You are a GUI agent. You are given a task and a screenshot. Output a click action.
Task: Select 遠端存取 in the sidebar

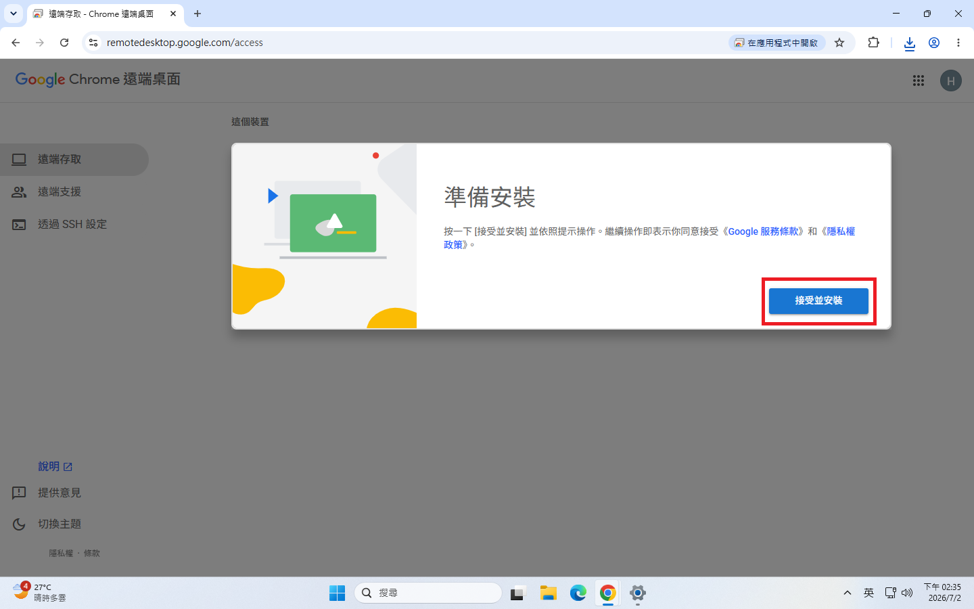(x=74, y=160)
